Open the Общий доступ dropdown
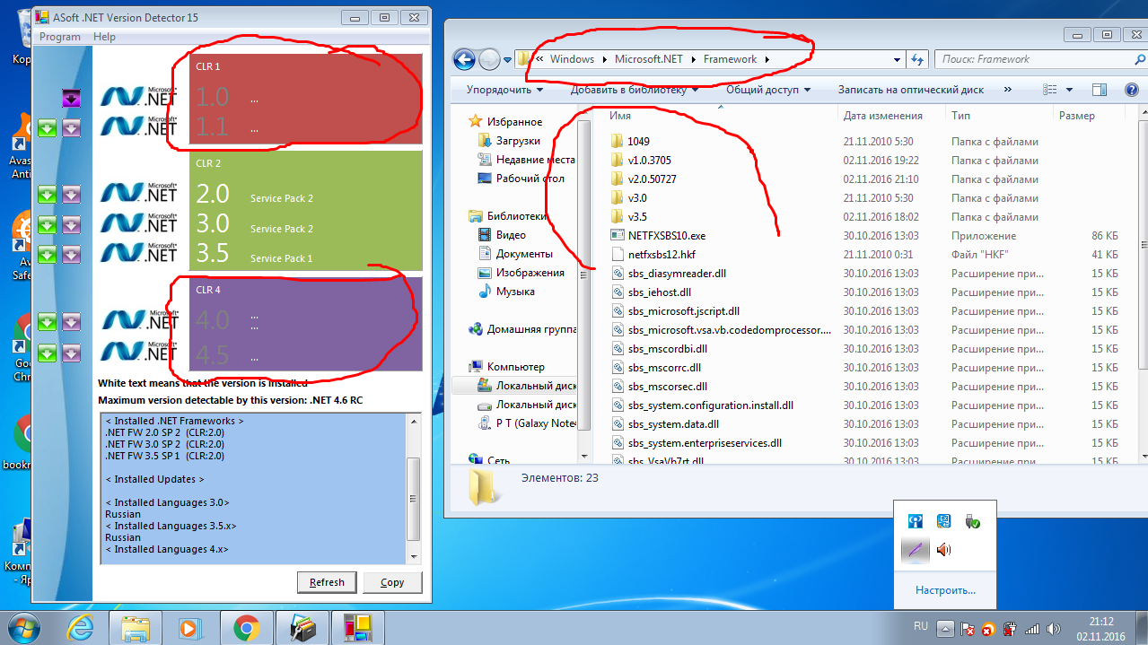The image size is (1148, 645). 768,90
